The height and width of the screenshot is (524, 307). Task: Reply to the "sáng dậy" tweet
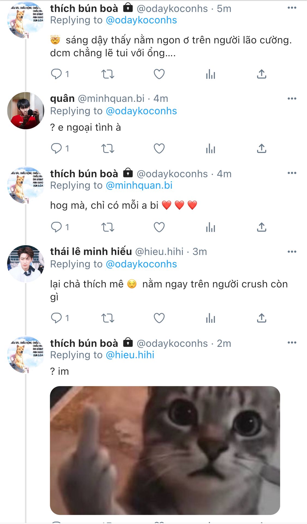coord(56,74)
